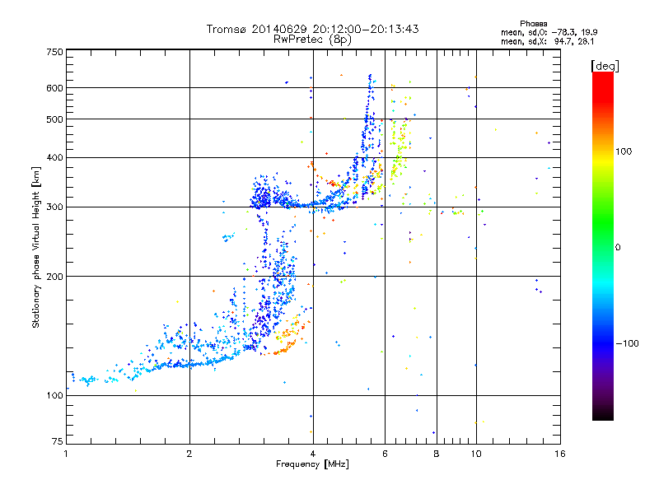The image size is (659, 494).
Task: Click the y-axis tick label '400'
Action: click(x=55, y=158)
